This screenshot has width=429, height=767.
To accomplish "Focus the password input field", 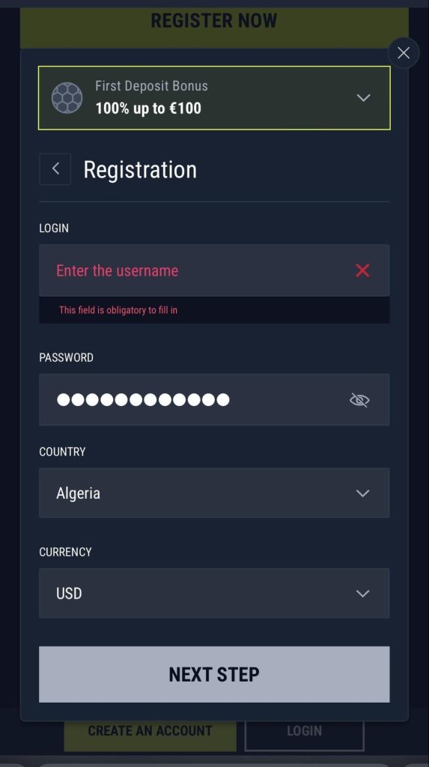I will (214, 400).
